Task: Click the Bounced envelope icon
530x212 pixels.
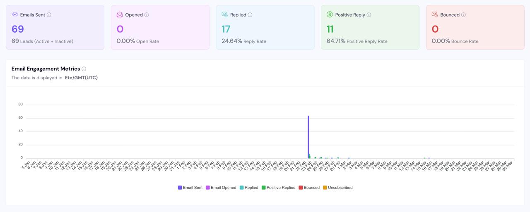Action: click(x=435, y=14)
